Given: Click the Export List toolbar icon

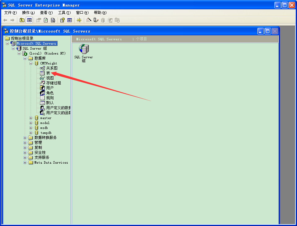Looking at the screenshot, I should (x=53, y=20).
